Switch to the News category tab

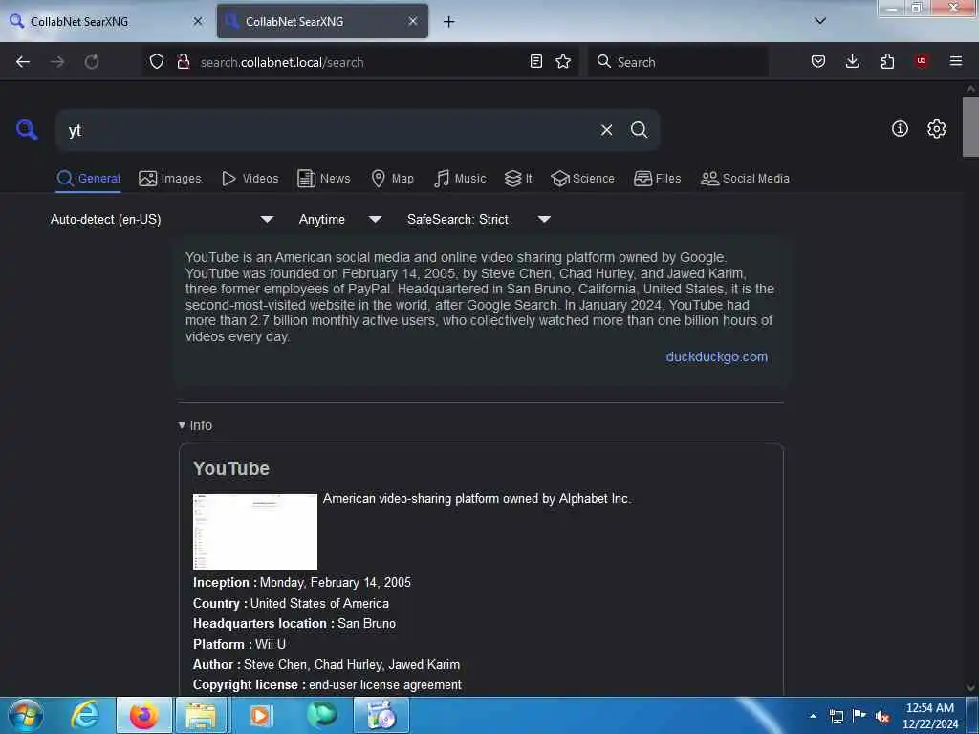(x=323, y=179)
